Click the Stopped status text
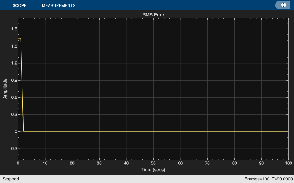This screenshot has width=294, height=183. 10,179
